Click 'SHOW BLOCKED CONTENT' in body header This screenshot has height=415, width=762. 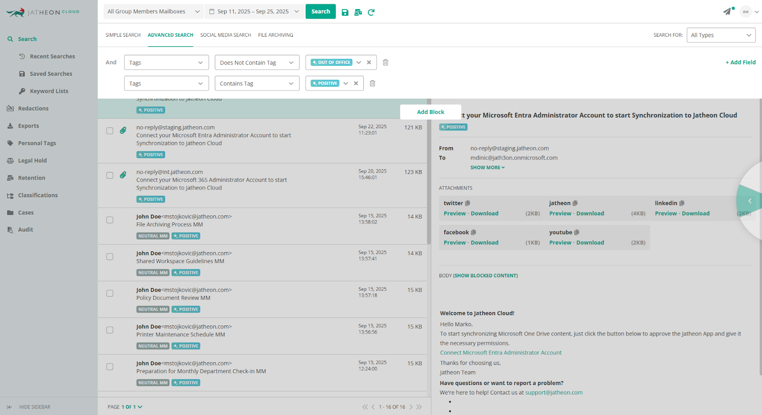(x=485, y=276)
